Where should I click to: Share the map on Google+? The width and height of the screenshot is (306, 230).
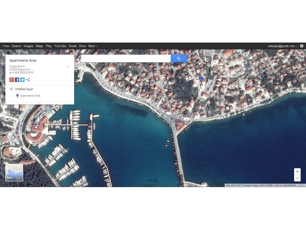click(11, 80)
